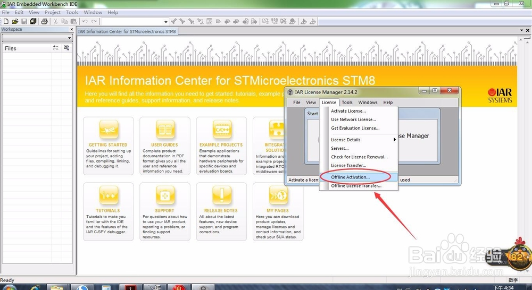This screenshot has width=532, height=290.
Task: Choose Offline License Transfer... menu entry
Action: (359, 186)
